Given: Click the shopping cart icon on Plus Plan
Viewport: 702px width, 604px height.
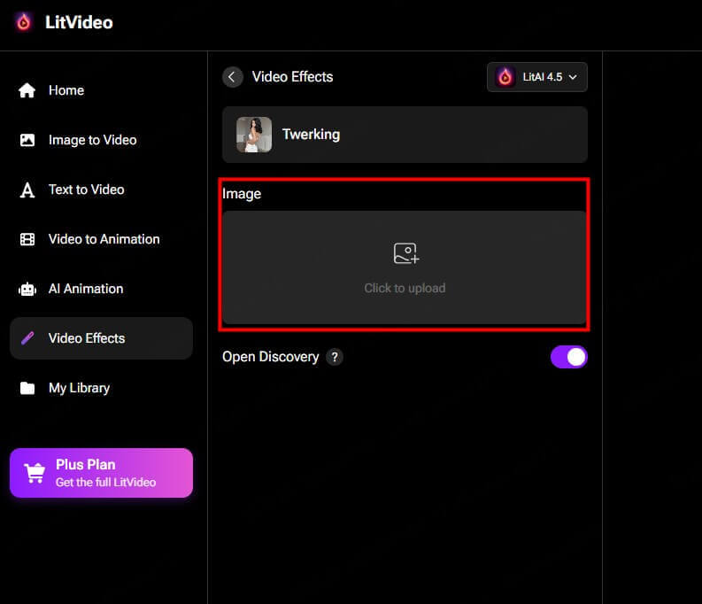Looking at the screenshot, I should coord(35,473).
